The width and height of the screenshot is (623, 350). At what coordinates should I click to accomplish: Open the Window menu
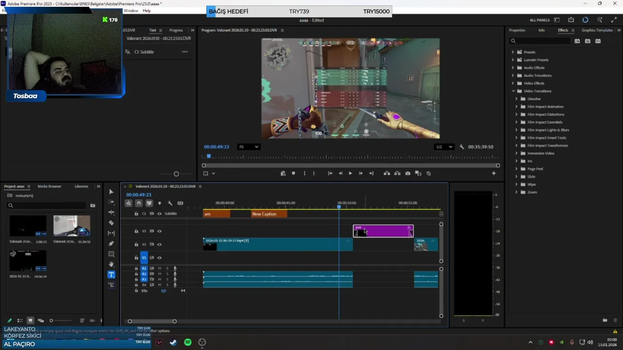[x=130, y=11]
